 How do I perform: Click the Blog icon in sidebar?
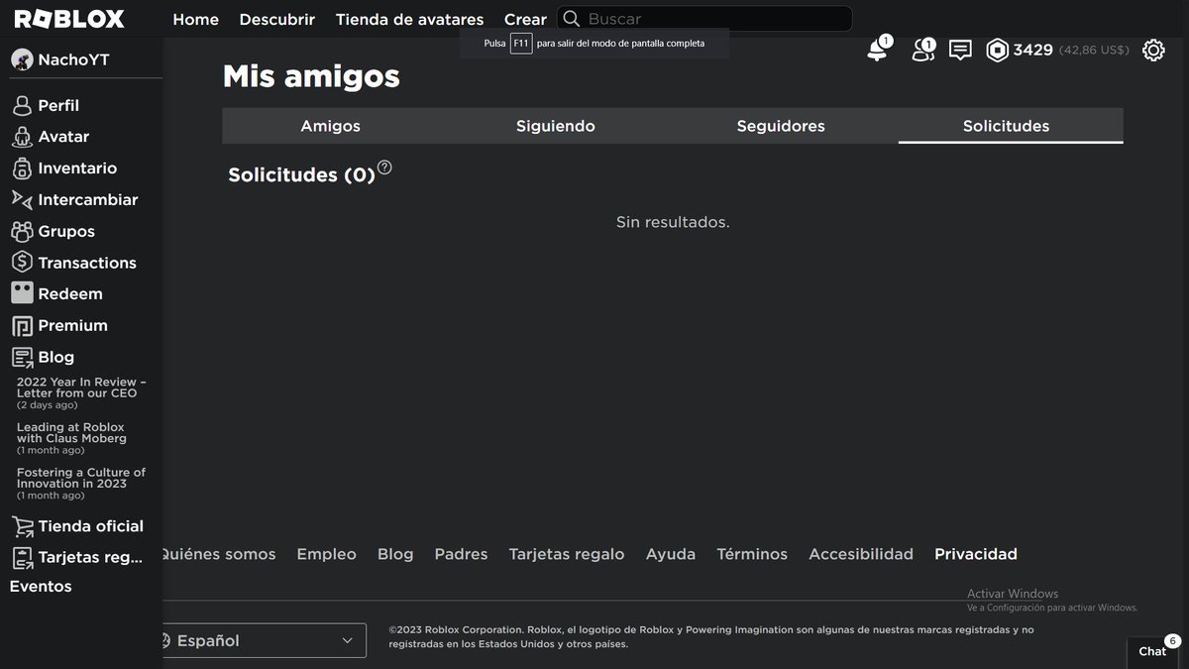[x=22, y=357]
